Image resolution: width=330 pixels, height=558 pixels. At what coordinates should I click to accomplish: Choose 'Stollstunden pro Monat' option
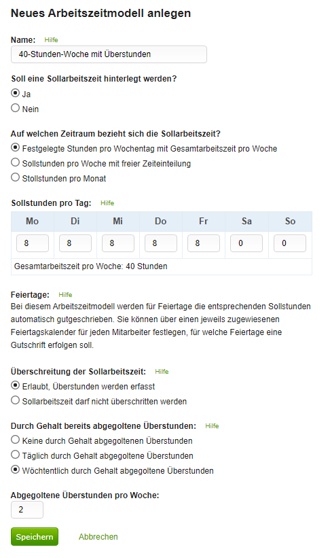click(16, 177)
